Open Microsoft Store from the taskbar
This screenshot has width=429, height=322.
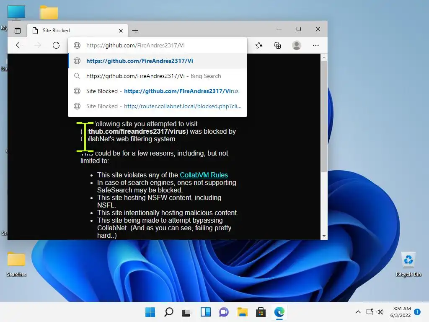coord(261,312)
